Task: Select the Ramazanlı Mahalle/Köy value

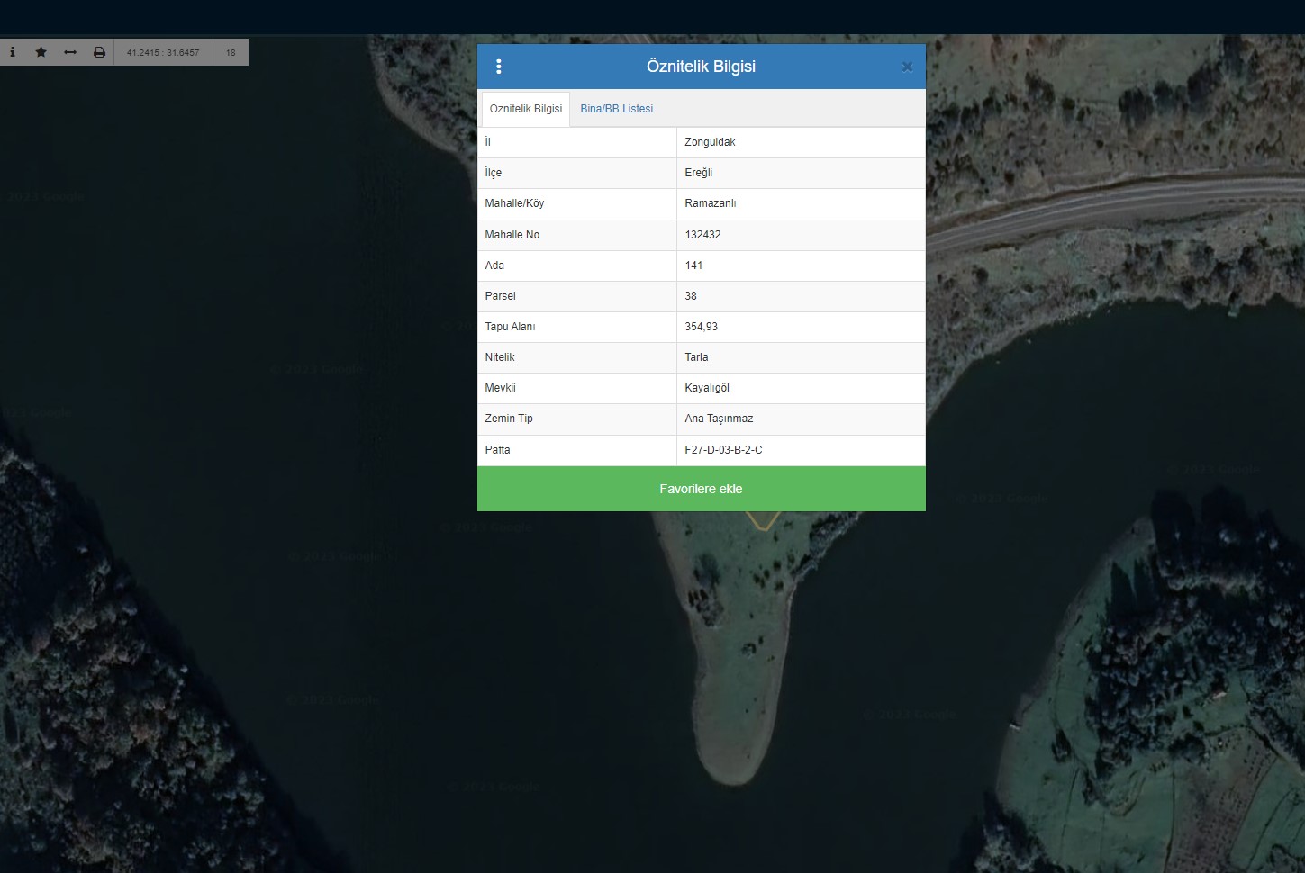Action: click(710, 203)
